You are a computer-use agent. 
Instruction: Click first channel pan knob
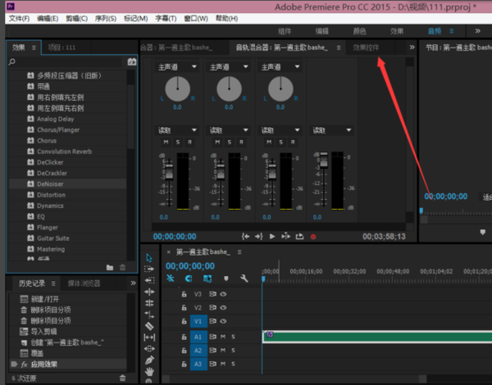pos(178,88)
